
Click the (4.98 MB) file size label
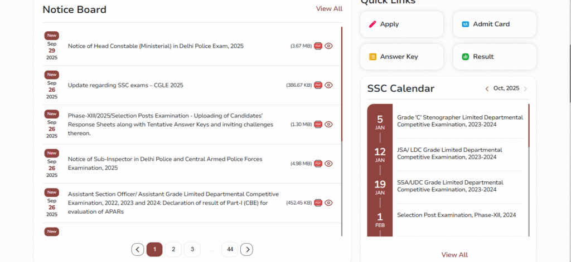point(301,164)
